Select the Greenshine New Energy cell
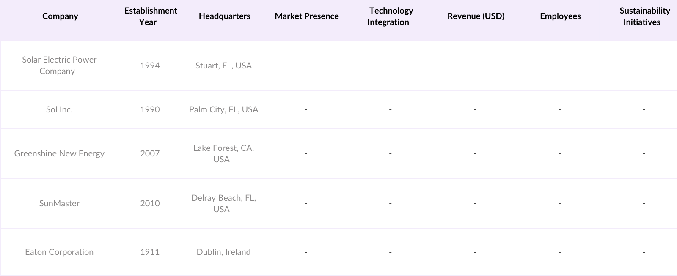The height and width of the screenshot is (276, 677). click(59, 153)
